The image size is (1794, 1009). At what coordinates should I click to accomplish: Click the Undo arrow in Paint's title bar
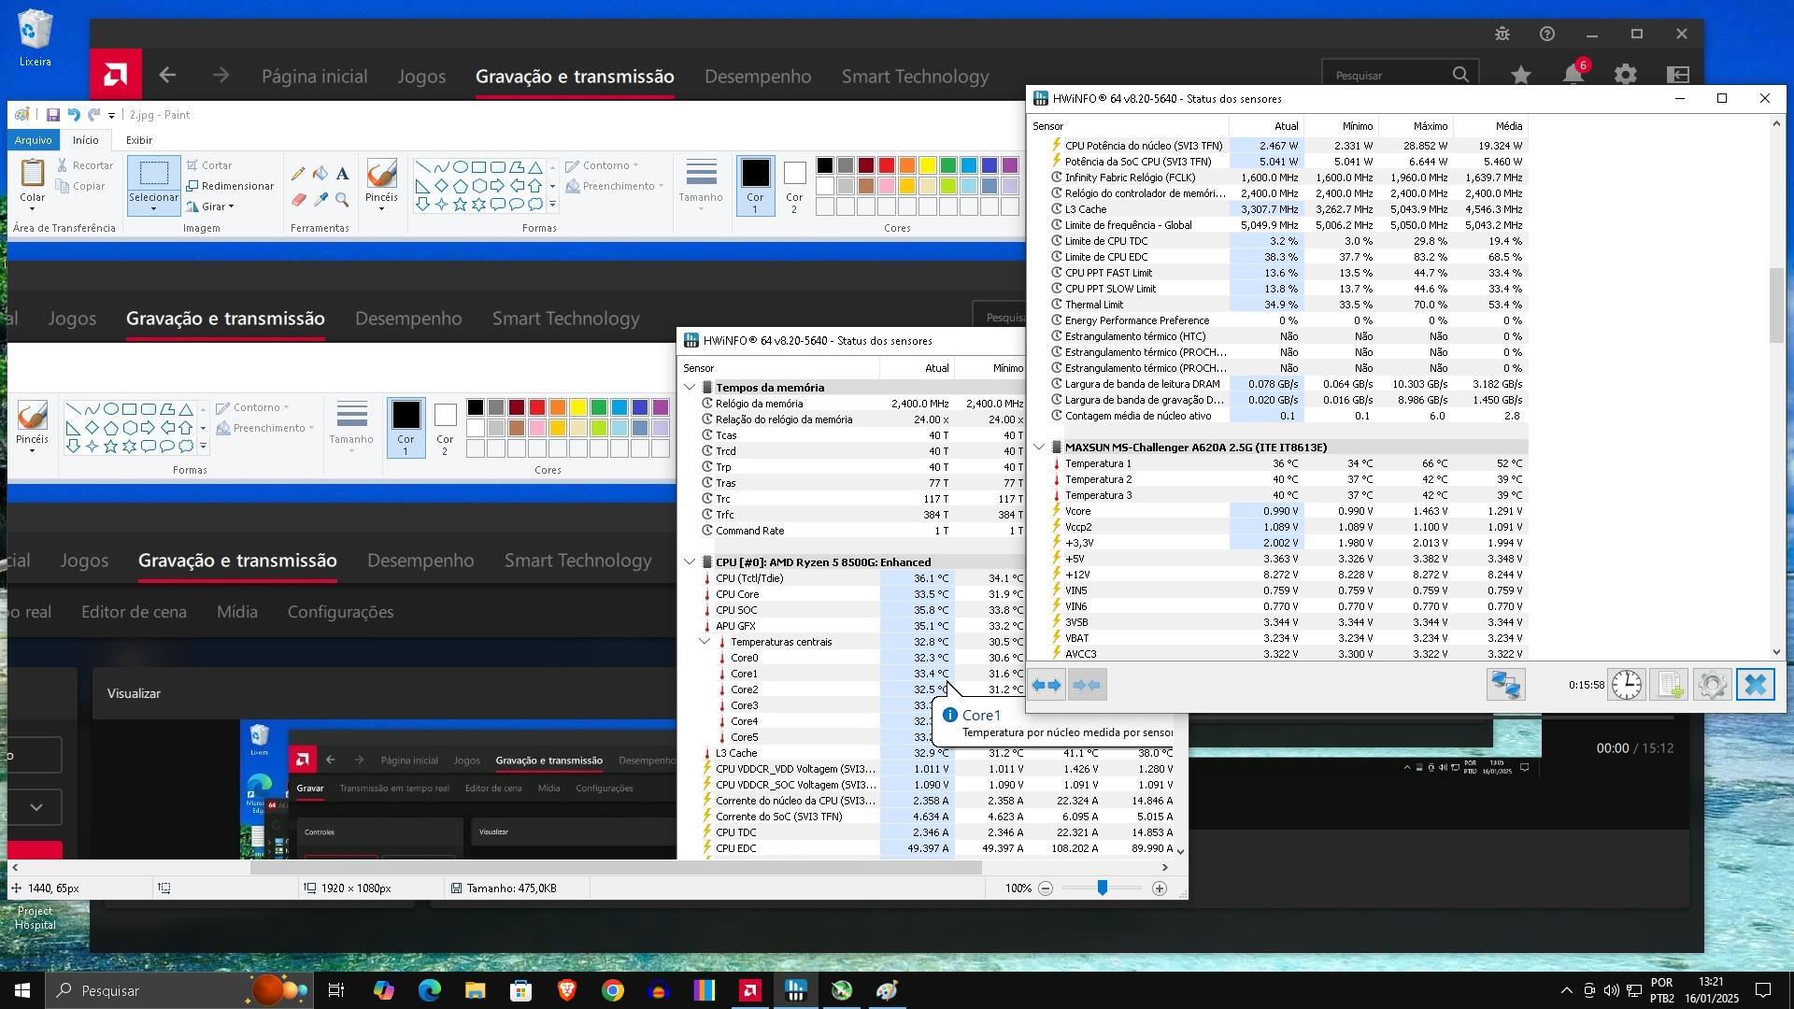coord(73,115)
